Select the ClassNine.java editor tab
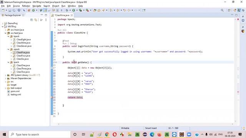Viewport: 246px width, 138px height. click(62, 15)
